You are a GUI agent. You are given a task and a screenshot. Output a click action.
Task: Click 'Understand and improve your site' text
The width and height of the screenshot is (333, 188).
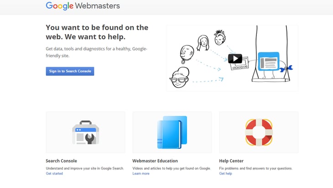click(x=85, y=168)
